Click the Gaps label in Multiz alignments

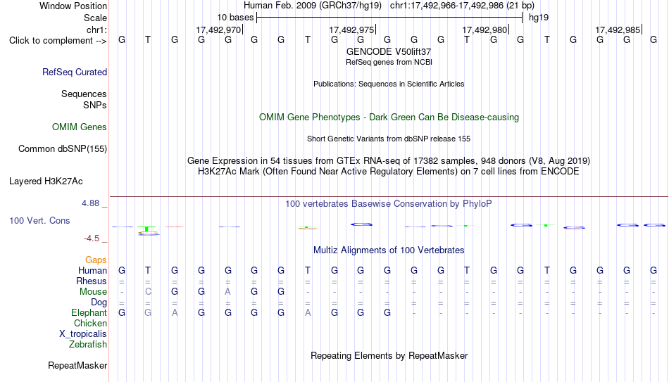pyautogui.click(x=96, y=260)
